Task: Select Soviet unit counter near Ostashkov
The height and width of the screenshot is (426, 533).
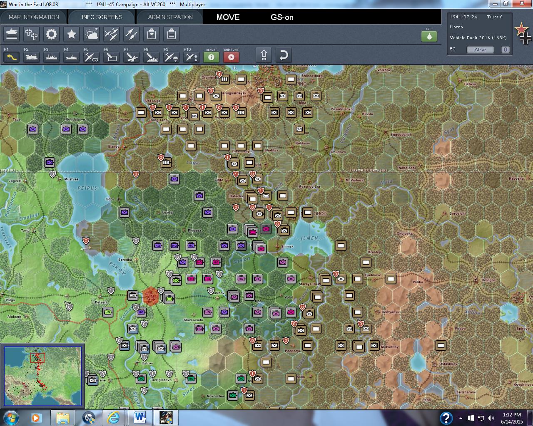Action: tap(441, 345)
